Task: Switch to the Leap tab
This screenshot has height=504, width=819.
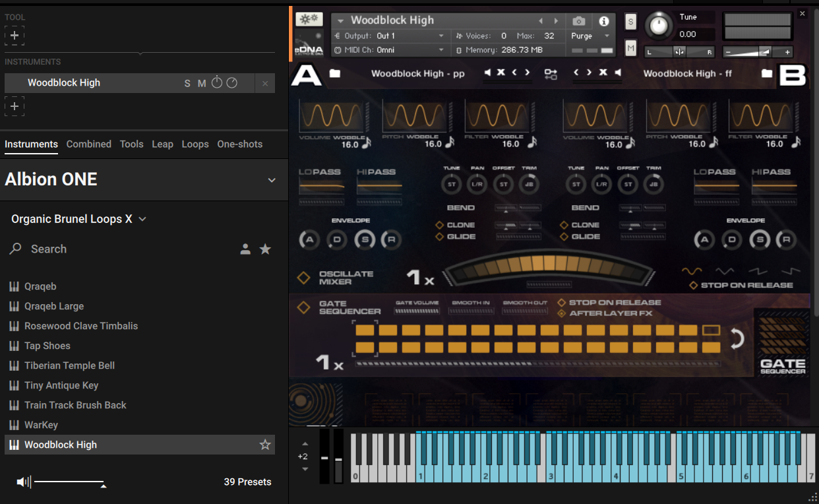Action: [162, 144]
